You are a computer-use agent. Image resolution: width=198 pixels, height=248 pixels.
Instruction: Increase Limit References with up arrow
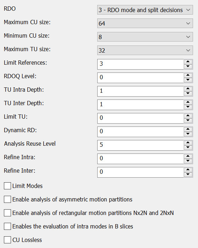point(188,62)
